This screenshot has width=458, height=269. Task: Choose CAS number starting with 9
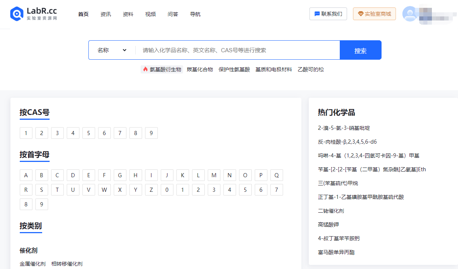(x=151, y=133)
